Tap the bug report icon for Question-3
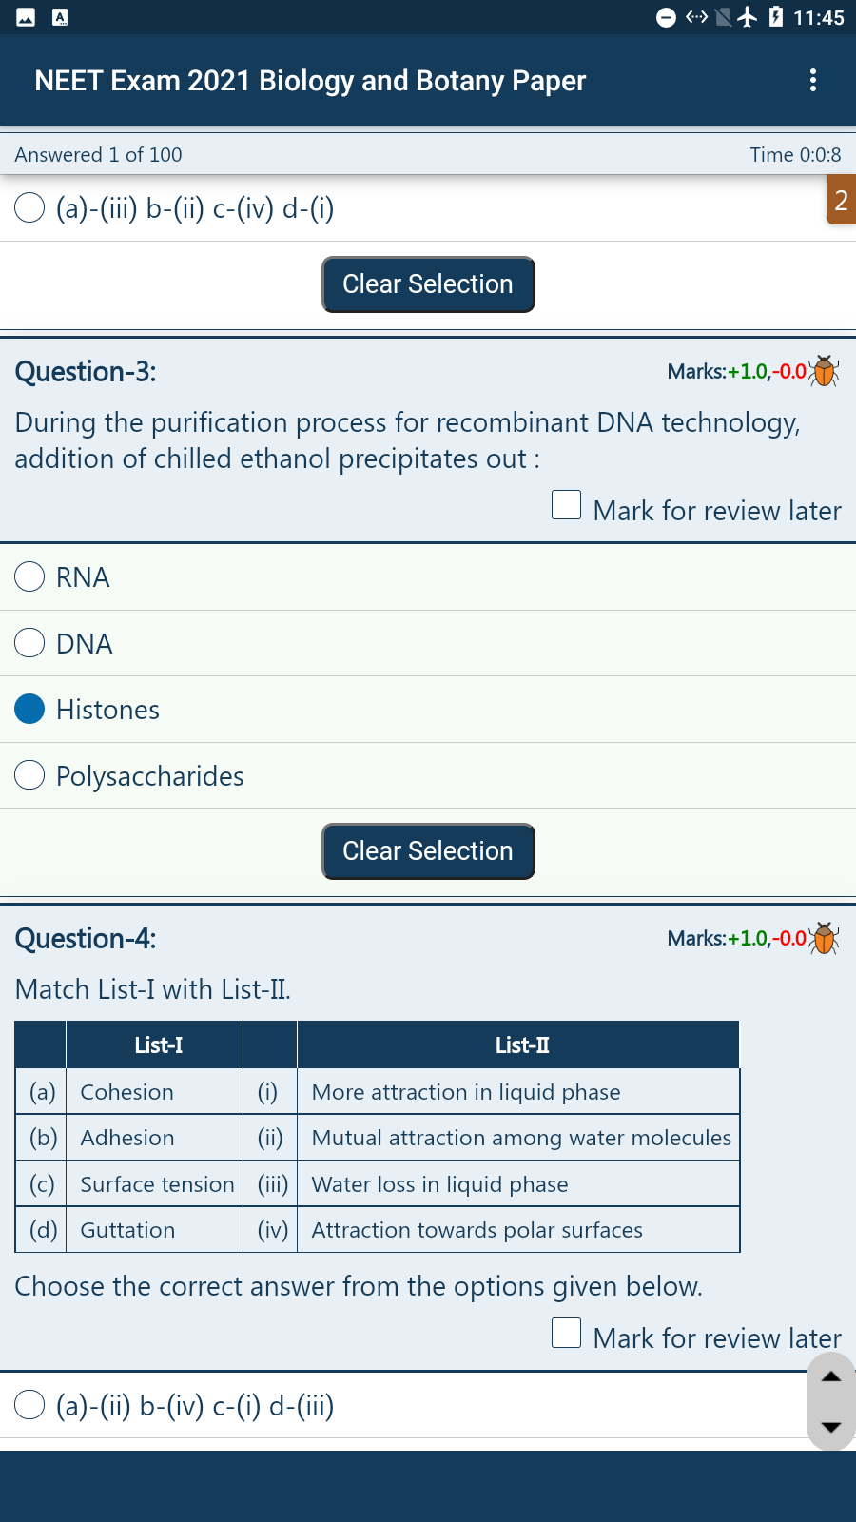856x1522 pixels. [824, 371]
